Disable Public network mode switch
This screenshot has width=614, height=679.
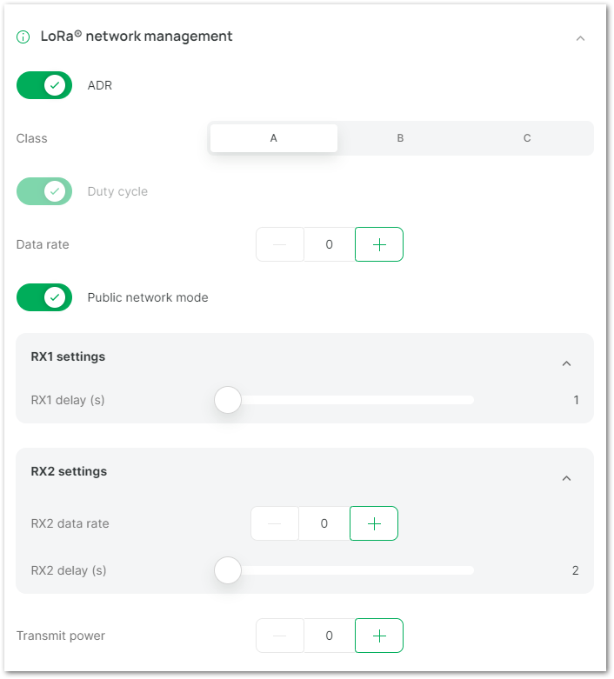[44, 297]
